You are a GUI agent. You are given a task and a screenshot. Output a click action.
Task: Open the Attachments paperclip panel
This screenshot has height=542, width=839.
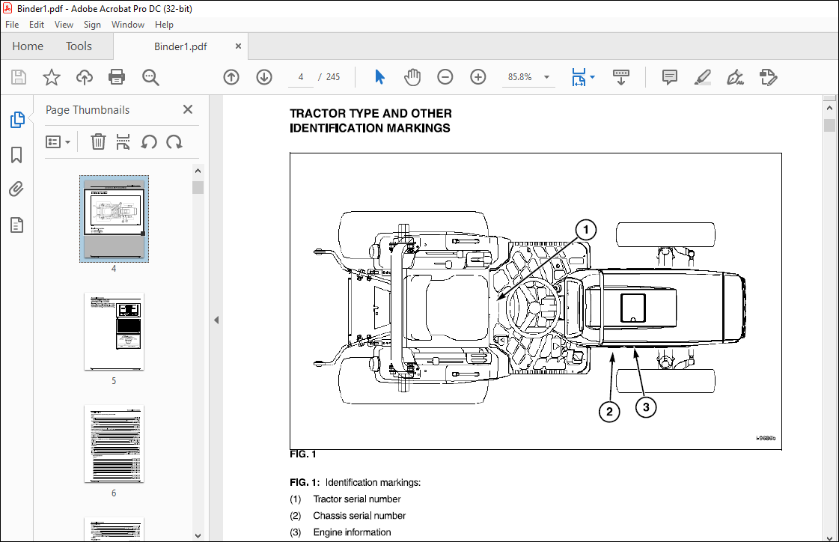[x=16, y=189]
